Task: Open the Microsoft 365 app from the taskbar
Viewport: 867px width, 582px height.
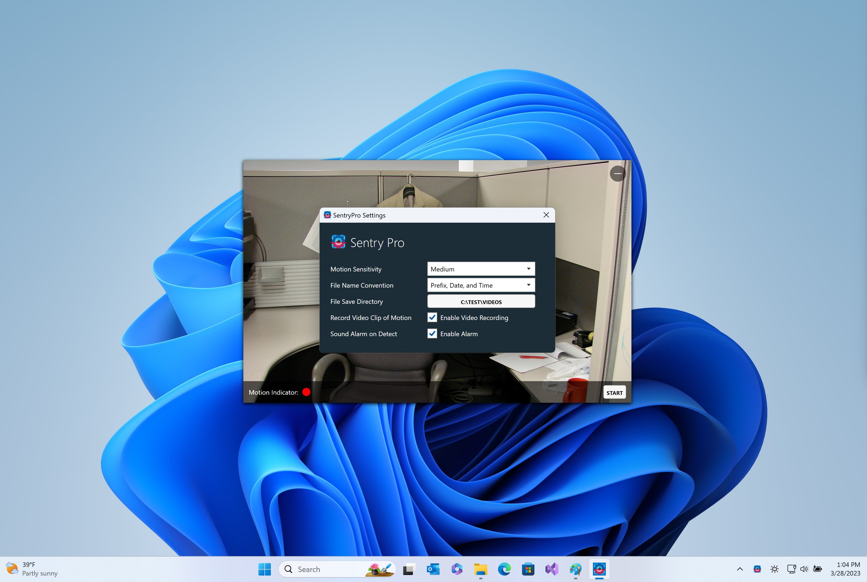Action: coord(457,569)
